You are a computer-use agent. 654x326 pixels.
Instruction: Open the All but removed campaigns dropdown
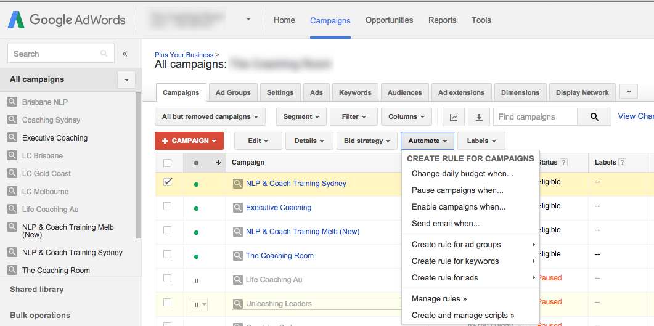click(210, 116)
